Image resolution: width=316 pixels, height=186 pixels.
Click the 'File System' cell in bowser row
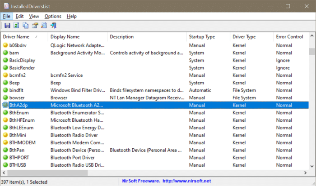pos(244,97)
